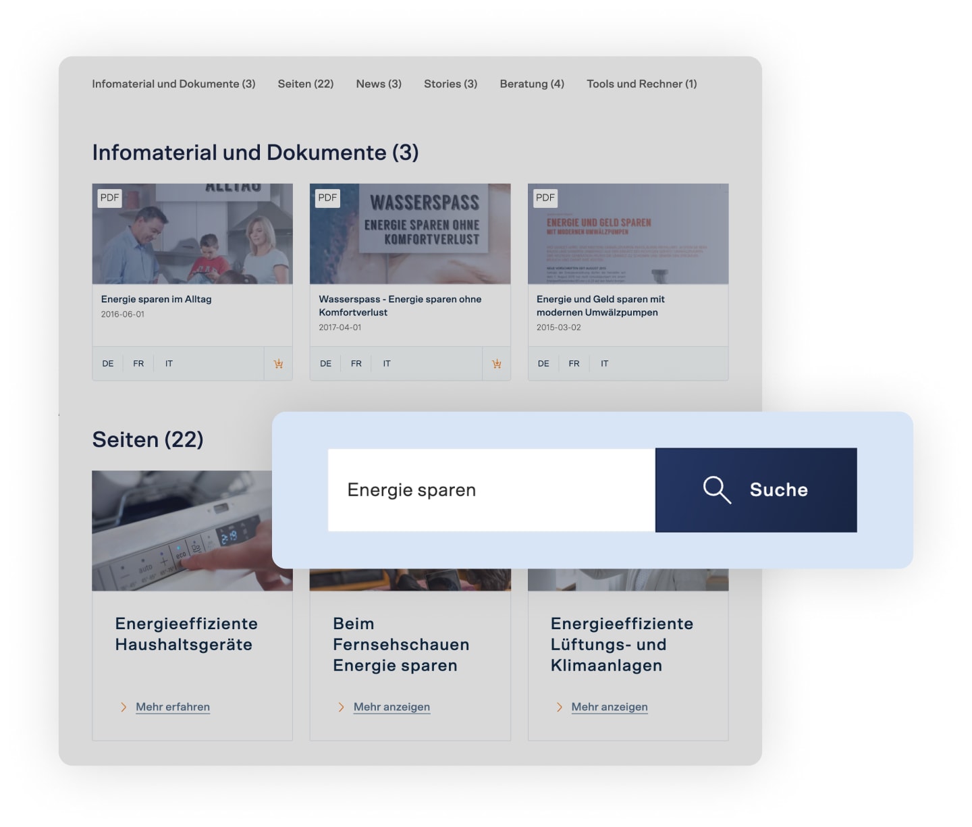The image size is (972, 827).
Task: Open Mehr erfahren for Energieeffiziente Haushaltsgeräte
Action: pos(173,707)
